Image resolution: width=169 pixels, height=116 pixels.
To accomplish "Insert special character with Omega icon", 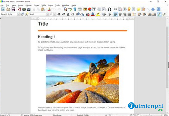I will (109, 9).
